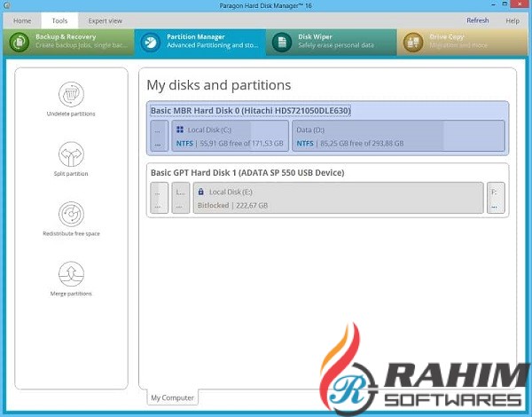
Task: Open Drive Copy section
Action: point(463,43)
